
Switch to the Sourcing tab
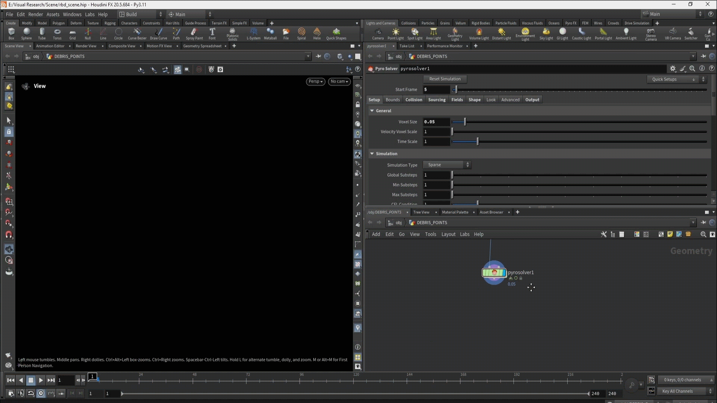click(437, 100)
